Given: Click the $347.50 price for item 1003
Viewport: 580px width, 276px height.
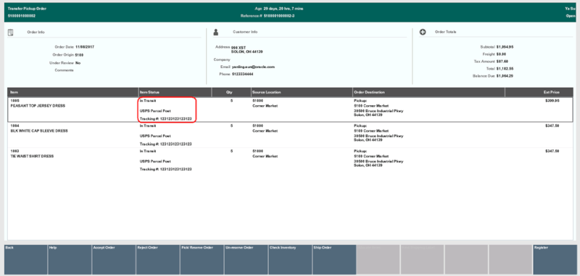Looking at the screenshot, I should (x=552, y=151).
